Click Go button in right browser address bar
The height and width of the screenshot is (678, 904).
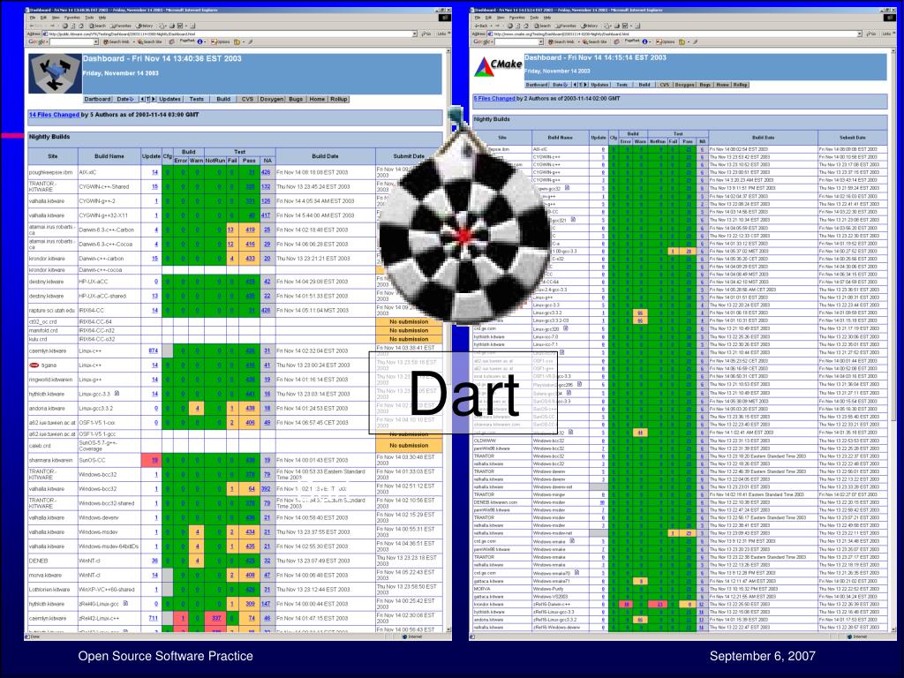coord(871,34)
